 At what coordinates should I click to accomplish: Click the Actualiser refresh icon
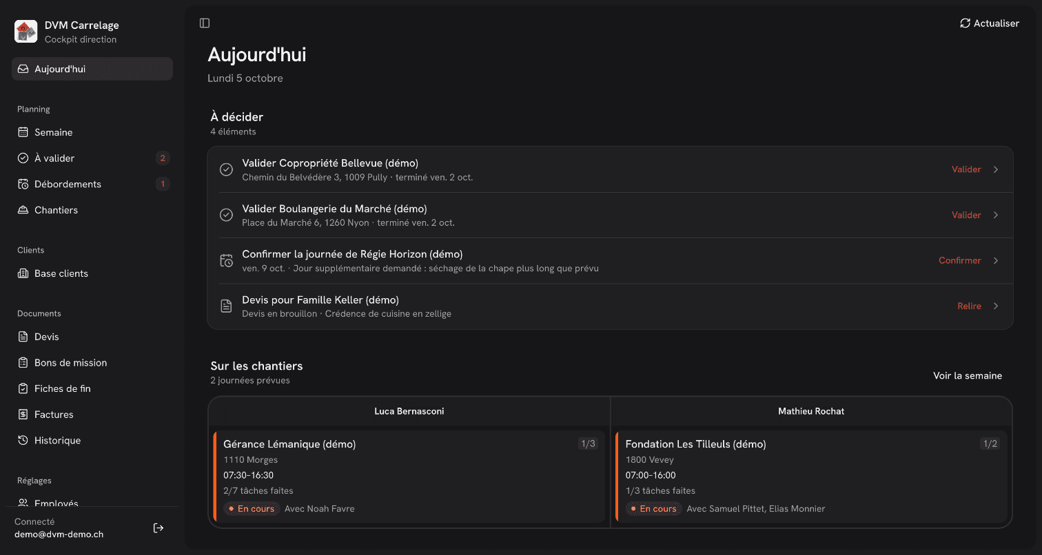(x=965, y=23)
